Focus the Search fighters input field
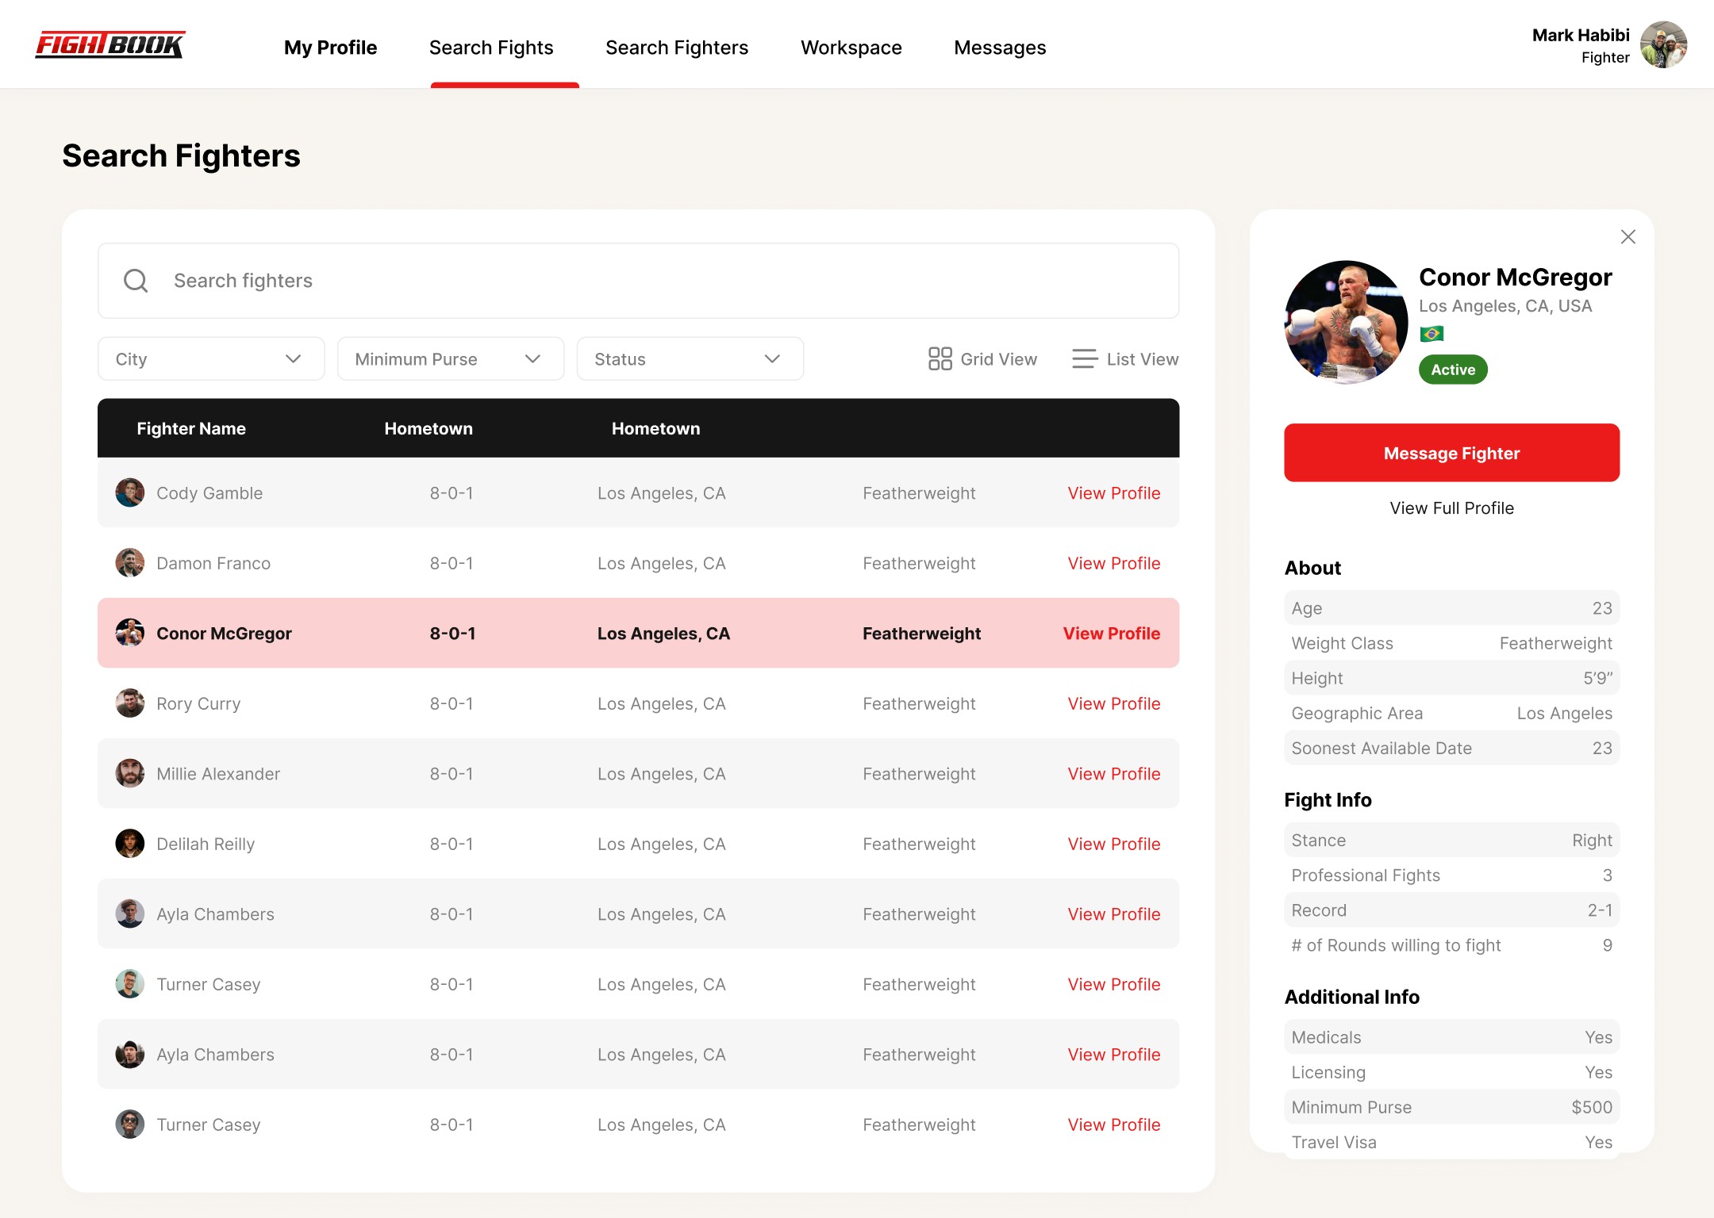Screen dimensions: 1714x1218 click(x=639, y=281)
